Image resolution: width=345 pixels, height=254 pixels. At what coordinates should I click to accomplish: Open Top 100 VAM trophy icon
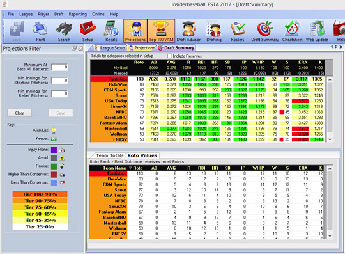[161, 31]
